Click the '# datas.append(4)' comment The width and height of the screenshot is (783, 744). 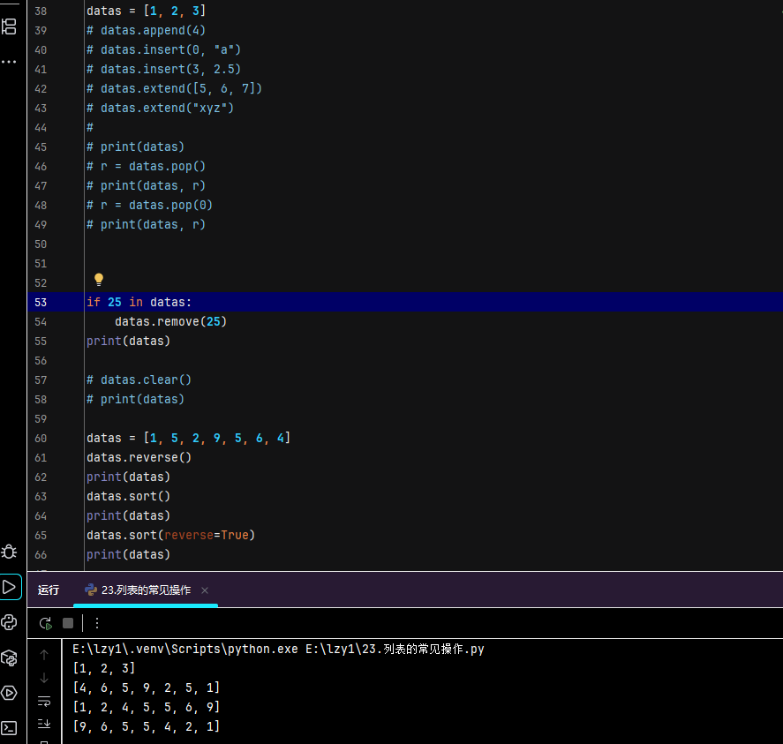(146, 30)
